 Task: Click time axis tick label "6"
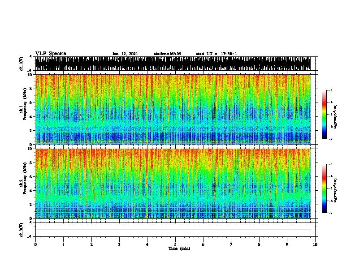point(203,244)
